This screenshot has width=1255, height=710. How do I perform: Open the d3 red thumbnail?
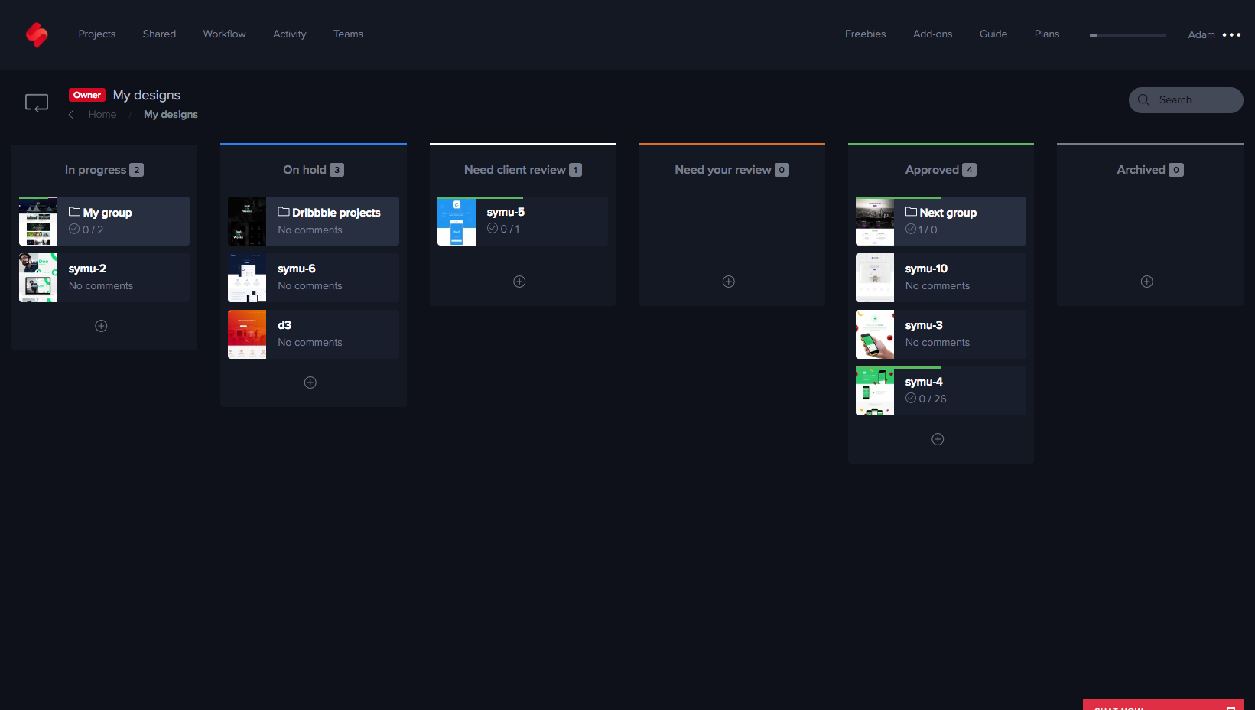click(247, 334)
